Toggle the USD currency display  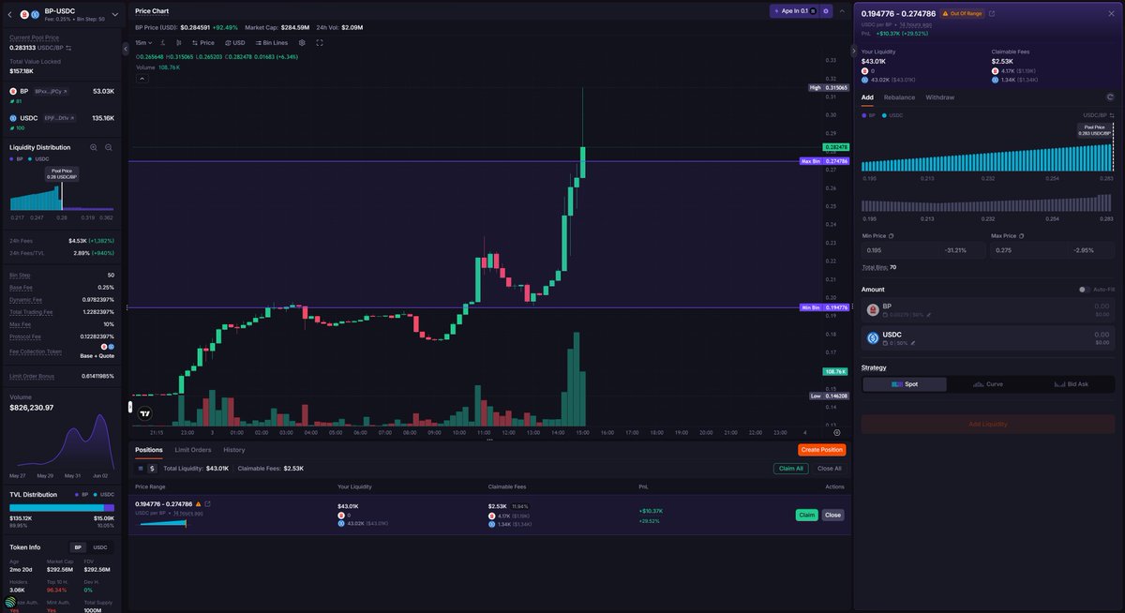pyautogui.click(x=235, y=42)
